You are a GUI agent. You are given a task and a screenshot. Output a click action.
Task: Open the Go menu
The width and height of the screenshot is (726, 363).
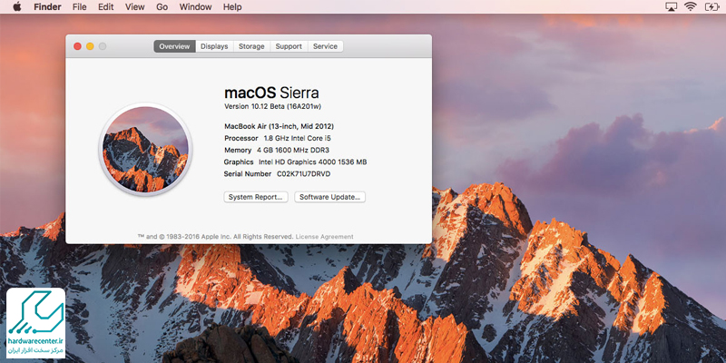click(x=162, y=6)
